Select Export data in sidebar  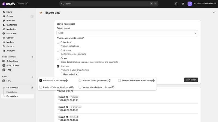(18, 96)
